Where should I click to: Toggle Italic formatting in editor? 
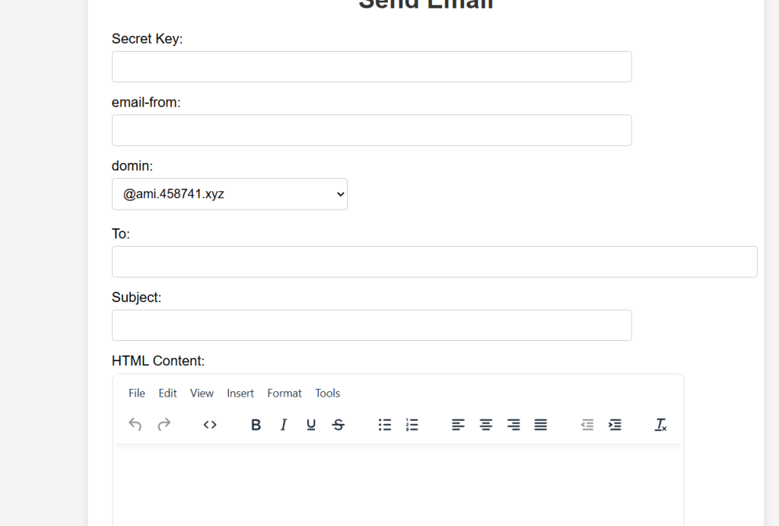284,425
